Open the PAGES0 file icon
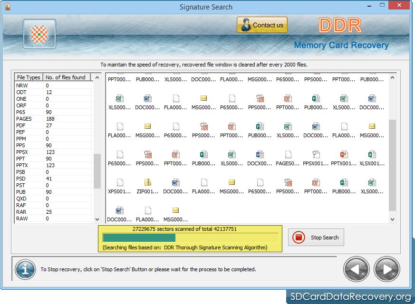415x304 pixels. coord(288,154)
